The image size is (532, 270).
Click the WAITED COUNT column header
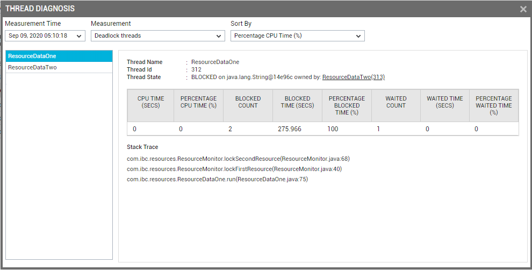click(x=396, y=105)
